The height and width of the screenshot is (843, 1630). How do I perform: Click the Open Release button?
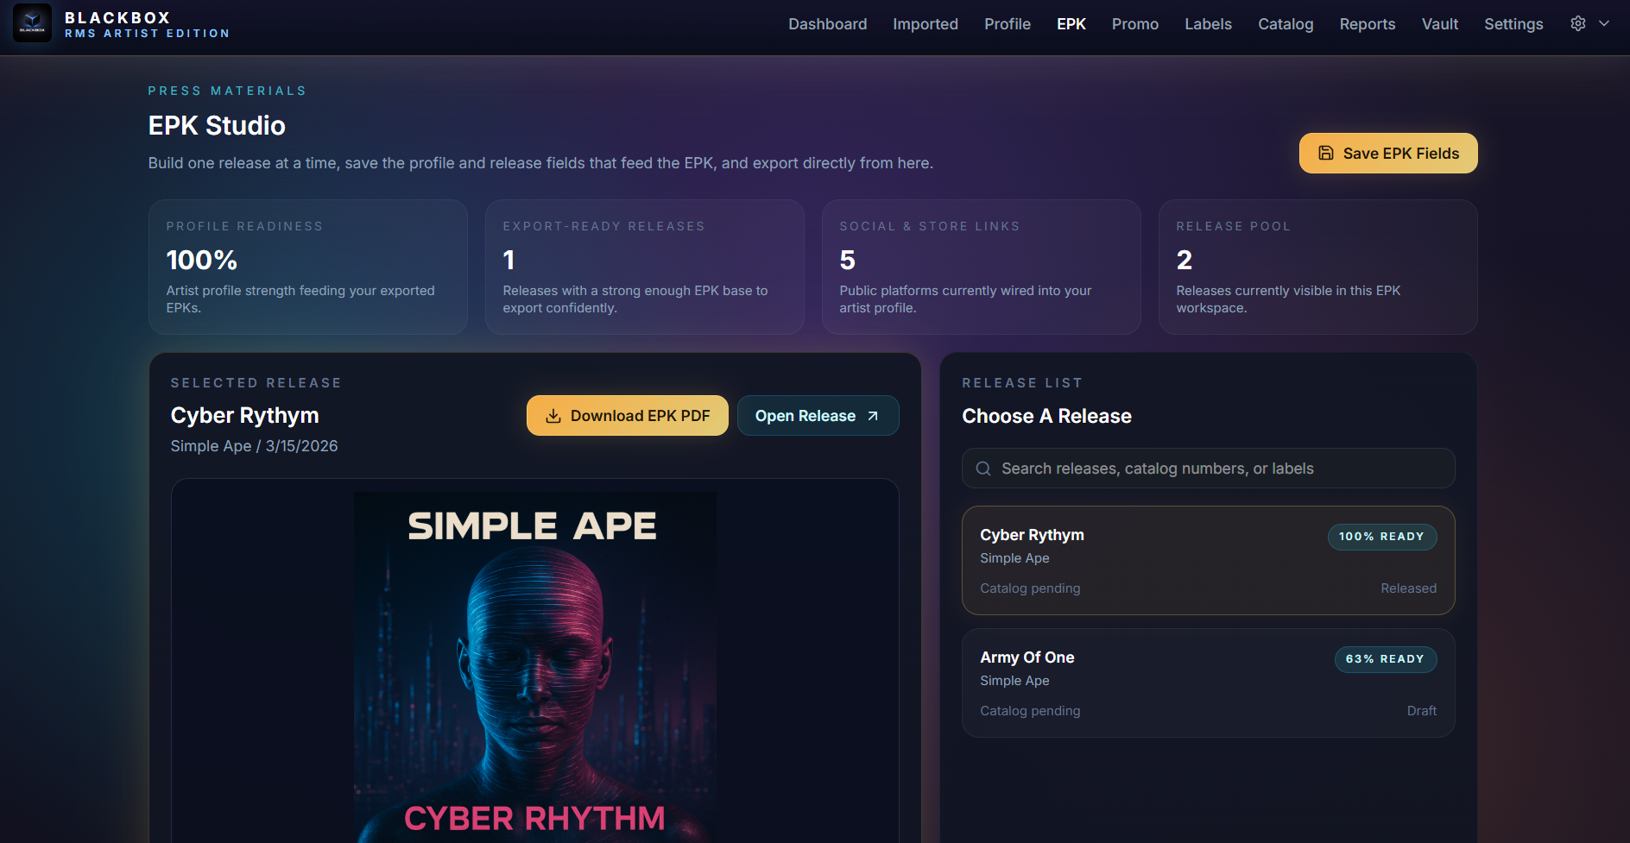[817, 415]
